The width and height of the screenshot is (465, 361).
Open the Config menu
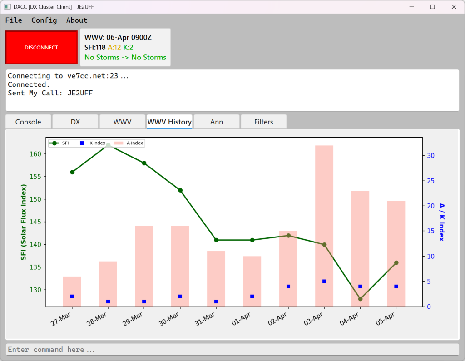tap(44, 20)
